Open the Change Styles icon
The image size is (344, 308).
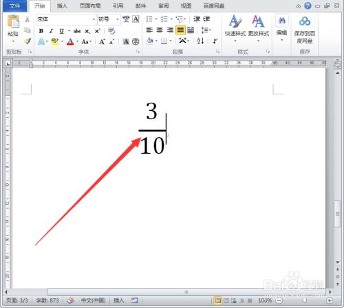coord(258,28)
